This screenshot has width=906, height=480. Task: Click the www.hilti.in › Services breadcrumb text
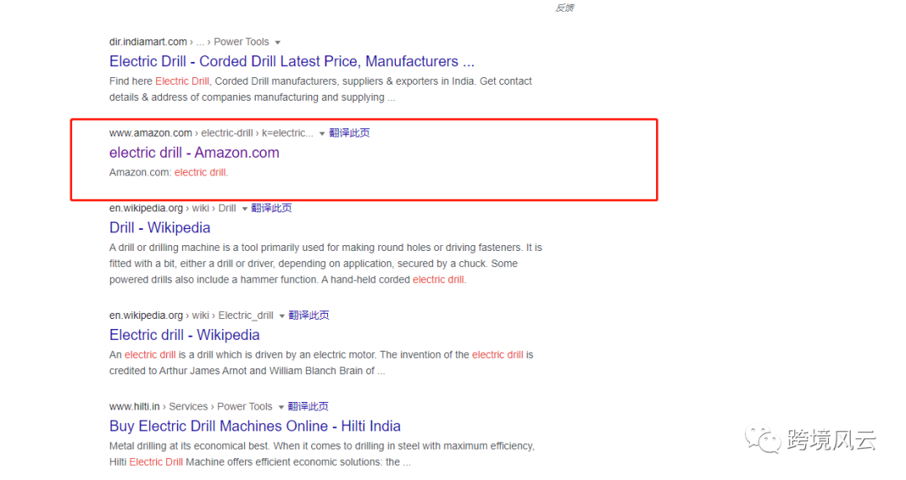point(190,406)
